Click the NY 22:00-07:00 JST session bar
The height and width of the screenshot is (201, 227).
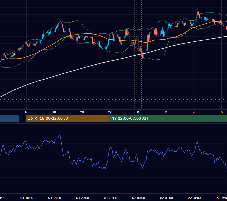(x=168, y=118)
